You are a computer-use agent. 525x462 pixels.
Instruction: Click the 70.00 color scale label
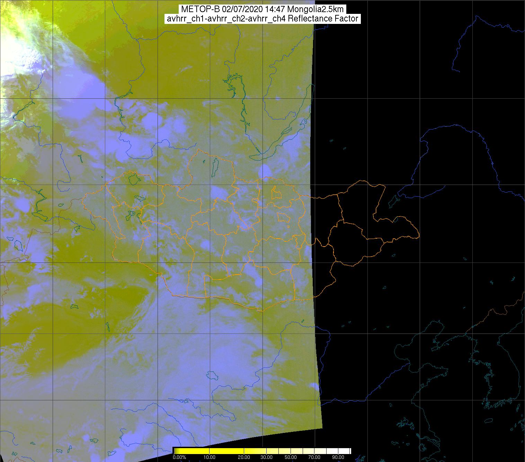[314, 457]
